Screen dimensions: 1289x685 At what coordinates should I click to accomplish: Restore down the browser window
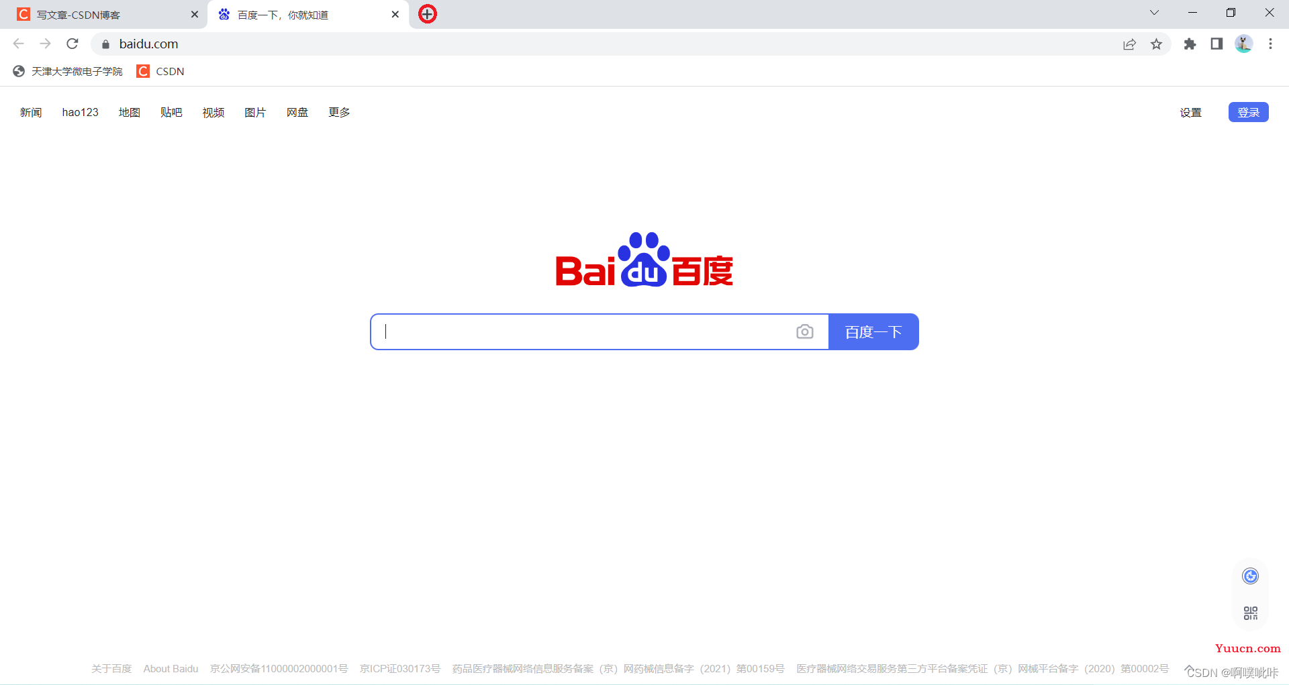point(1231,13)
